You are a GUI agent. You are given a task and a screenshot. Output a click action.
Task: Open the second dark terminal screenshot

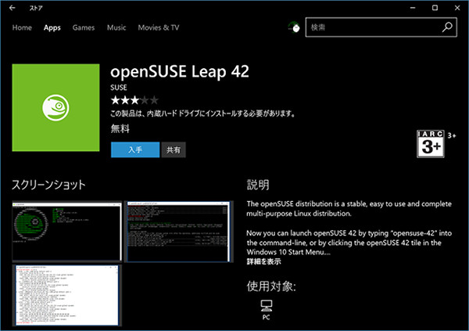[178, 232]
